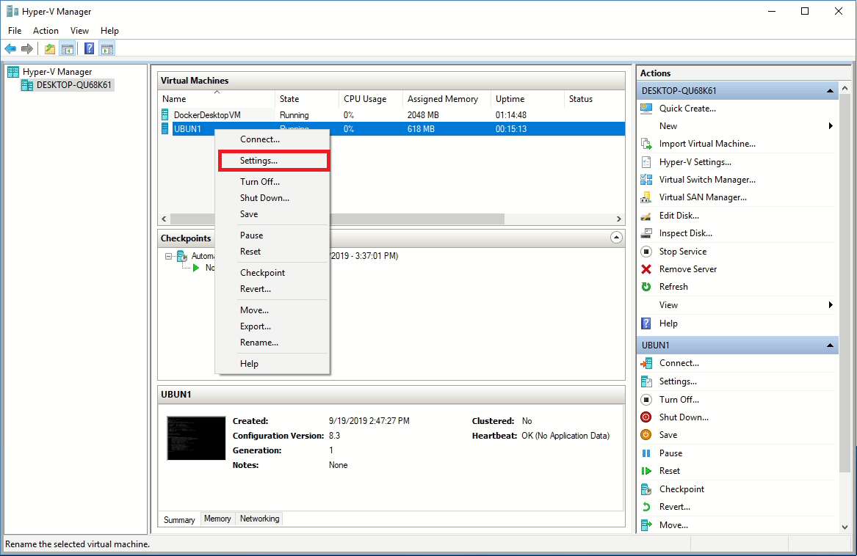Screen dimensions: 857x556
Task: Click the virtual machines horizontal scrollbar right arrow
Action: coord(619,219)
